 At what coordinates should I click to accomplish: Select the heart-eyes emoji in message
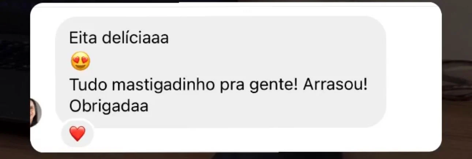(x=80, y=62)
